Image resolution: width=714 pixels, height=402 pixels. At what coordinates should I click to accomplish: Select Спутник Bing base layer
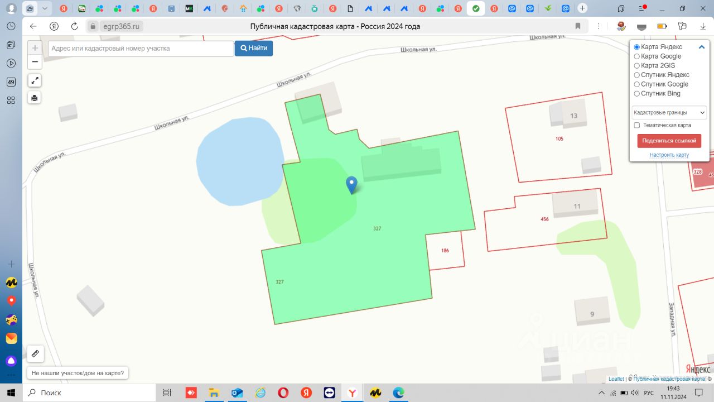pyautogui.click(x=637, y=93)
